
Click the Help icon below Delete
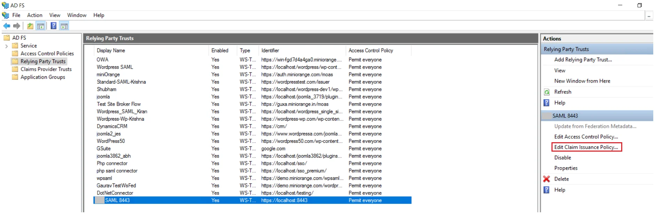(547, 190)
